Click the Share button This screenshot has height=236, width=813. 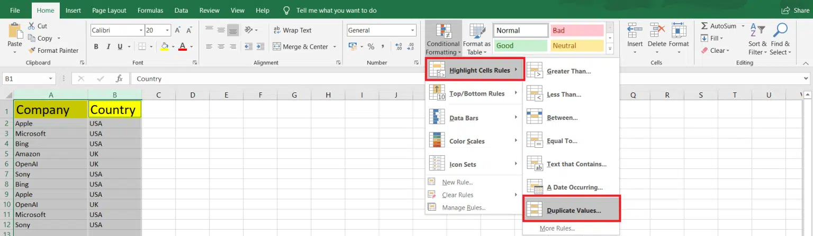click(x=796, y=10)
